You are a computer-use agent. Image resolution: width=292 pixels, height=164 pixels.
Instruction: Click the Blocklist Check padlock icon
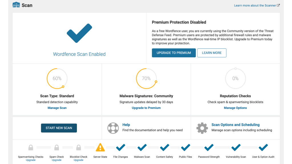pos(79,148)
